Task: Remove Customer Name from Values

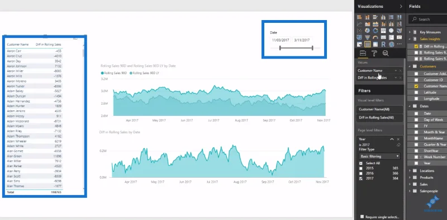Action: pos(400,71)
